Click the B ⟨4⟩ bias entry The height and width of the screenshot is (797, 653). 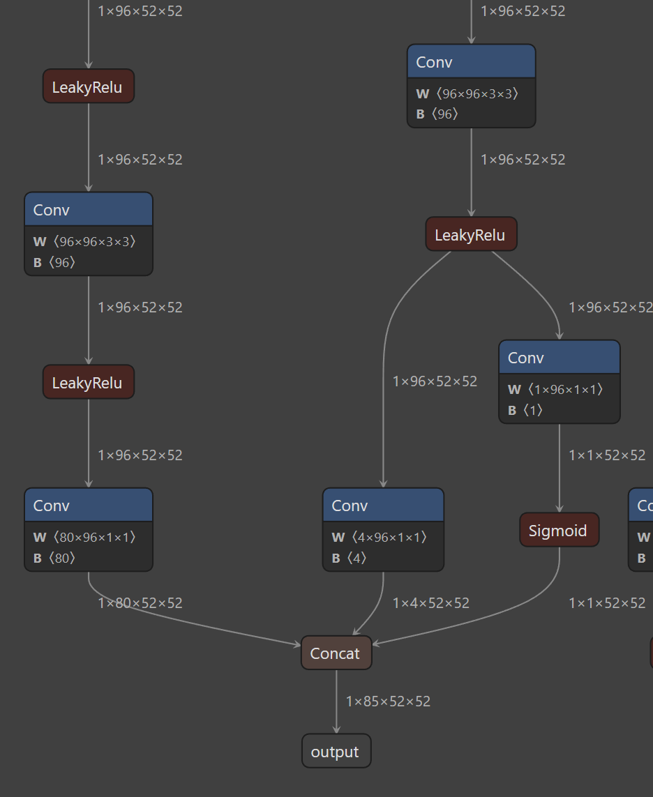349,558
